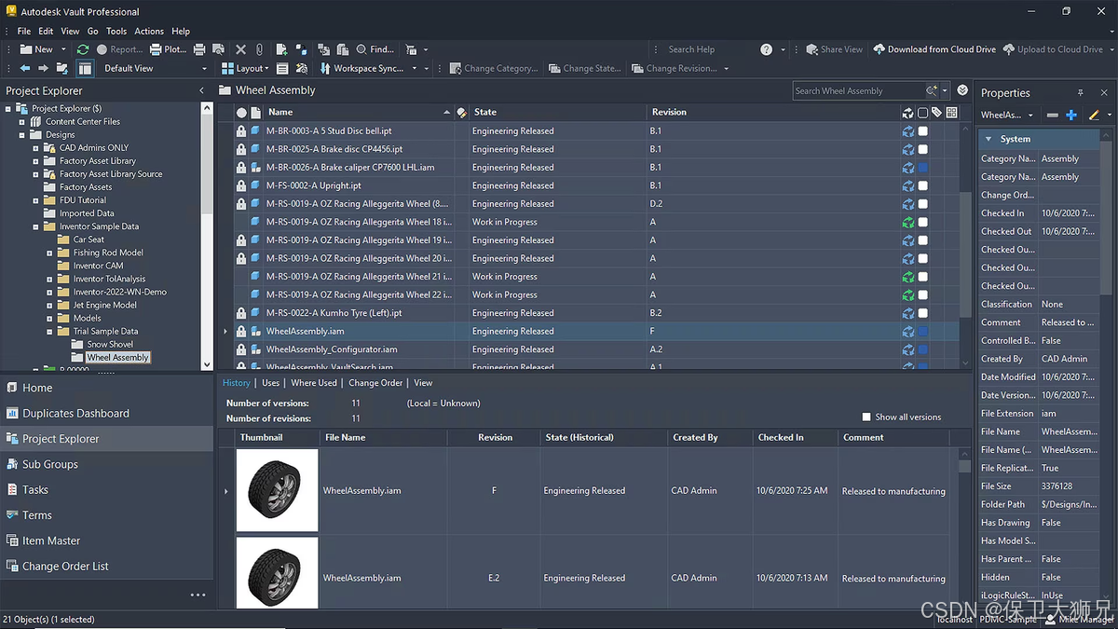Expand the Content Center Files node
1118x629 pixels.
(x=22, y=122)
